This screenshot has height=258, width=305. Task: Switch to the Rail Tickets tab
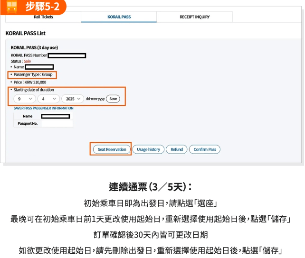click(x=43, y=17)
